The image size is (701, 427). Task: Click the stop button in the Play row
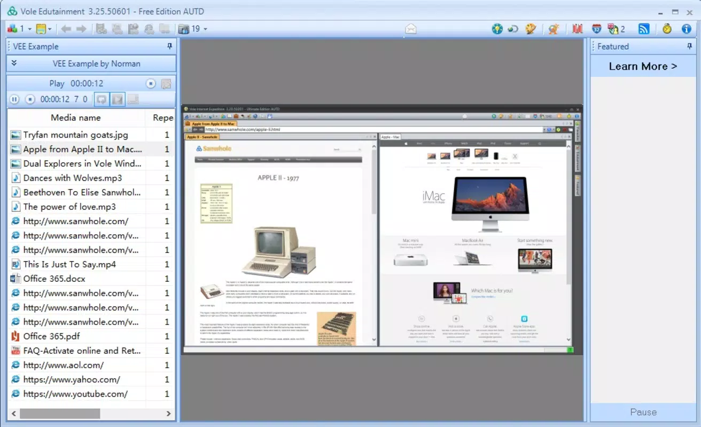(151, 84)
